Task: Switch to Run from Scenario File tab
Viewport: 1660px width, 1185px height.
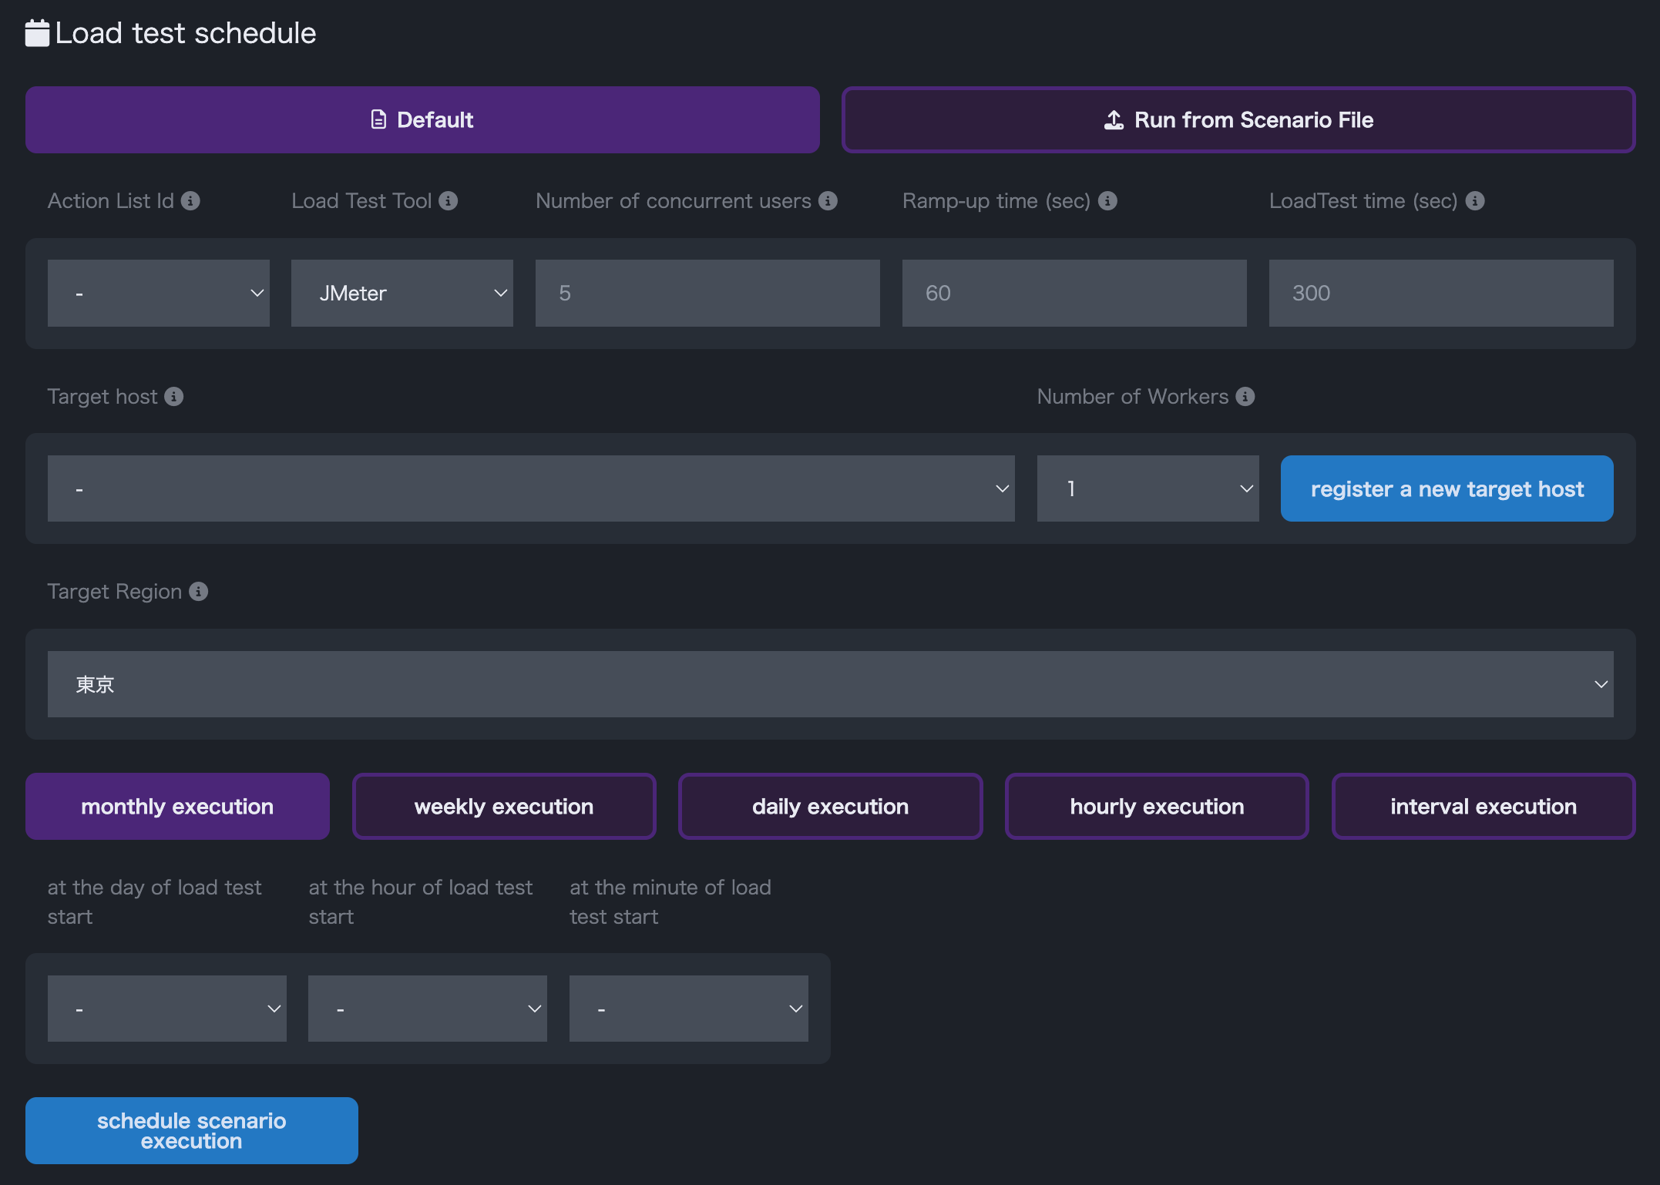Action: click(x=1238, y=120)
